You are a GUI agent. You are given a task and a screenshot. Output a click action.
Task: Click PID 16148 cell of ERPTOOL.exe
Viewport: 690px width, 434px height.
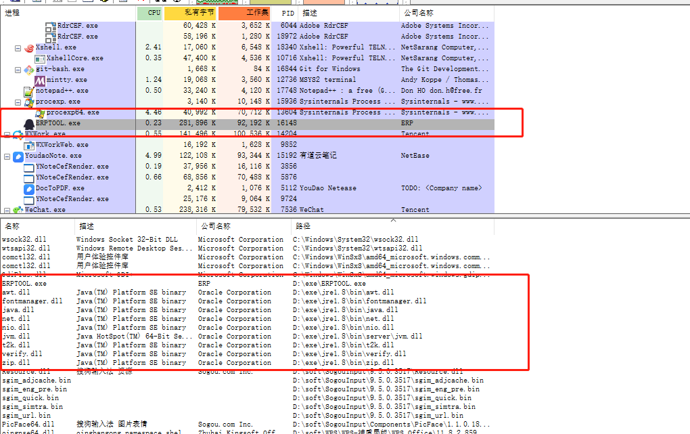pos(286,123)
